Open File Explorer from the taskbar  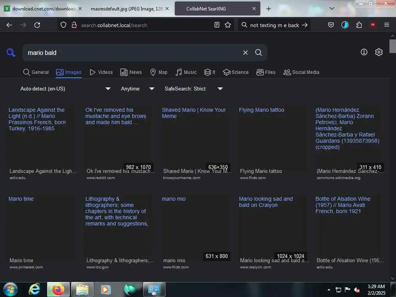(x=82, y=289)
